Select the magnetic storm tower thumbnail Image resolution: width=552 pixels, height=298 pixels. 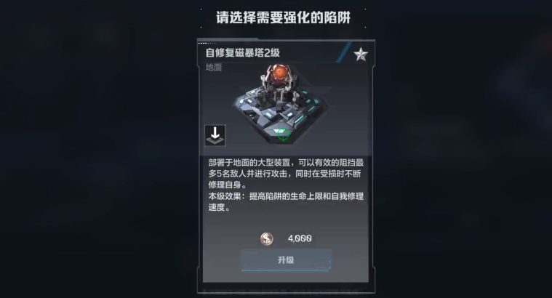(280, 104)
